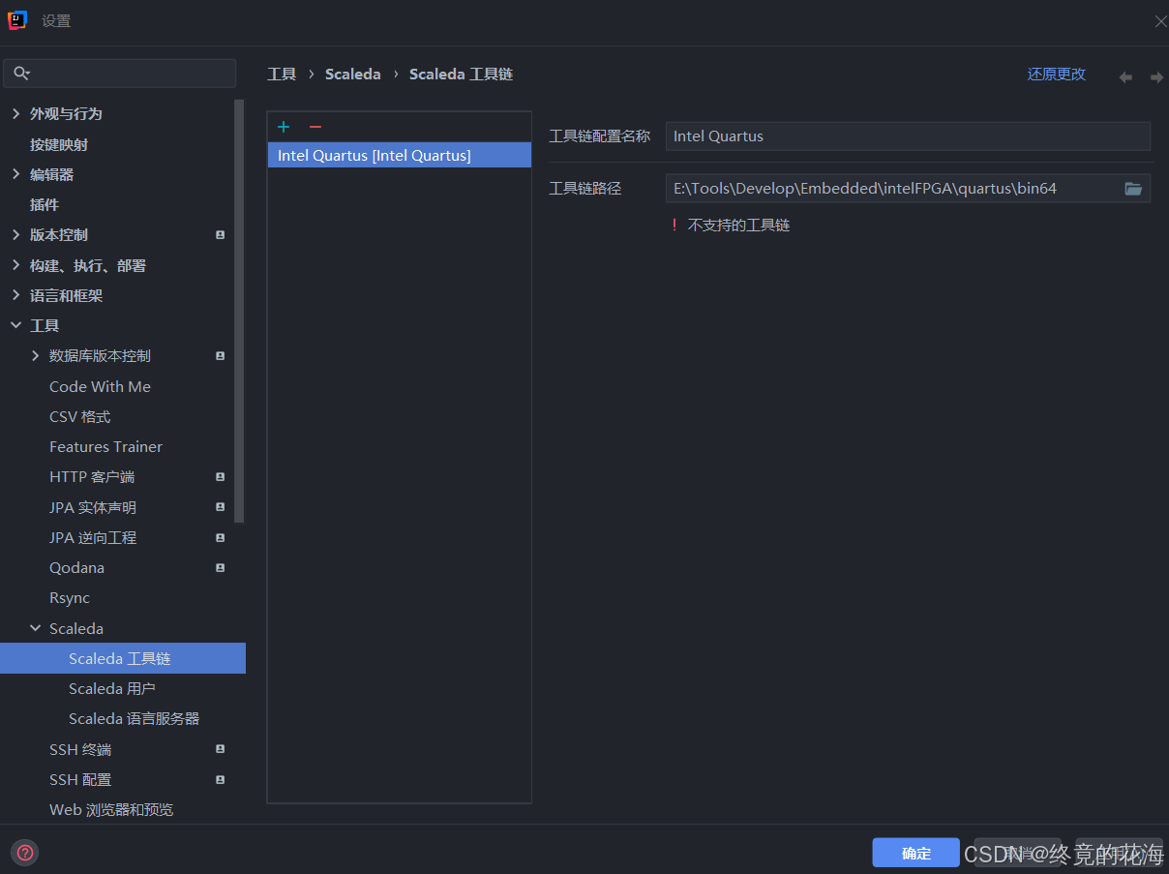The image size is (1169, 874).
Task: Open CSV 格式 settings
Action: pyautogui.click(x=79, y=416)
